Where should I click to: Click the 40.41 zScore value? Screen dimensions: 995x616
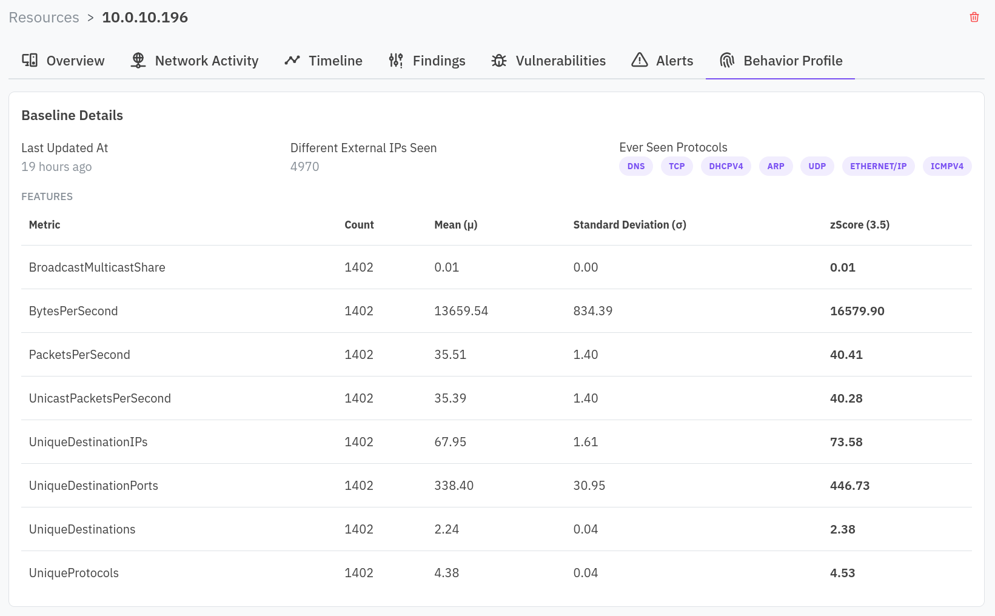(846, 355)
